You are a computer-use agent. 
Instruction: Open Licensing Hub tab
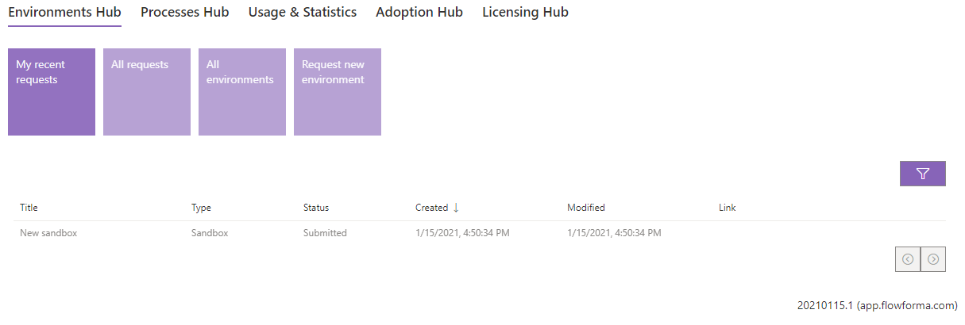[x=525, y=13]
